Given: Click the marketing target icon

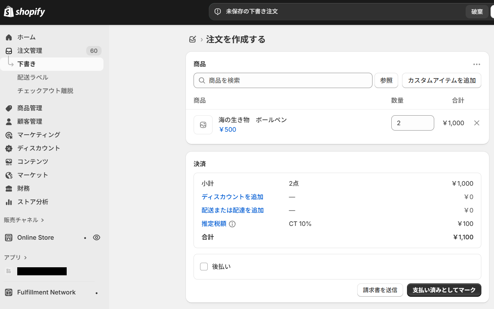Looking at the screenshot, I should click(x=9, y=135).
